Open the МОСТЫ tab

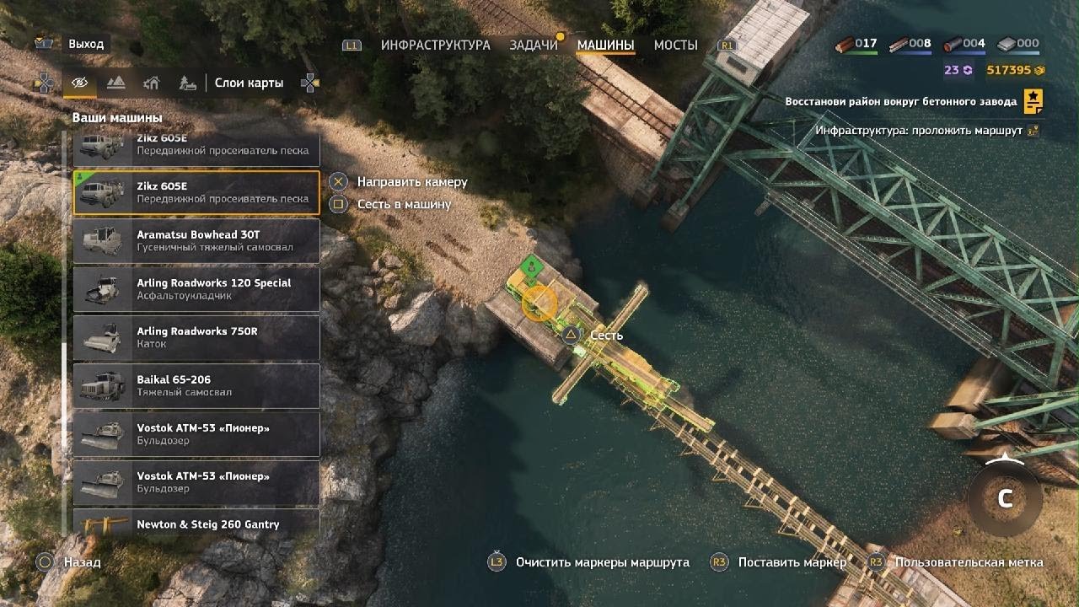point(676,45)
